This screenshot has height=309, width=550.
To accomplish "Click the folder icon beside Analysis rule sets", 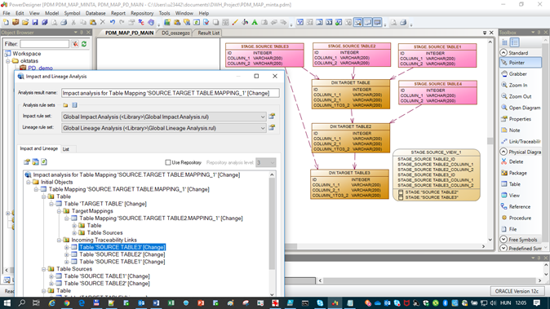I will pyautogui.click(x=65, y=105).
